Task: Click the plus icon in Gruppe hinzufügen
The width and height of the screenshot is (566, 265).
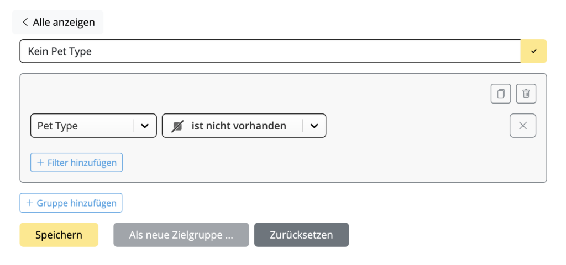Action: (30, 203)
